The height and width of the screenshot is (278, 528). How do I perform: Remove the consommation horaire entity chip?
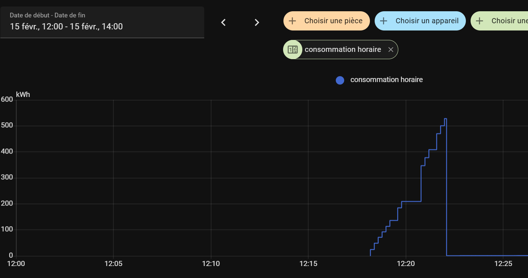[x=391, y=50]
